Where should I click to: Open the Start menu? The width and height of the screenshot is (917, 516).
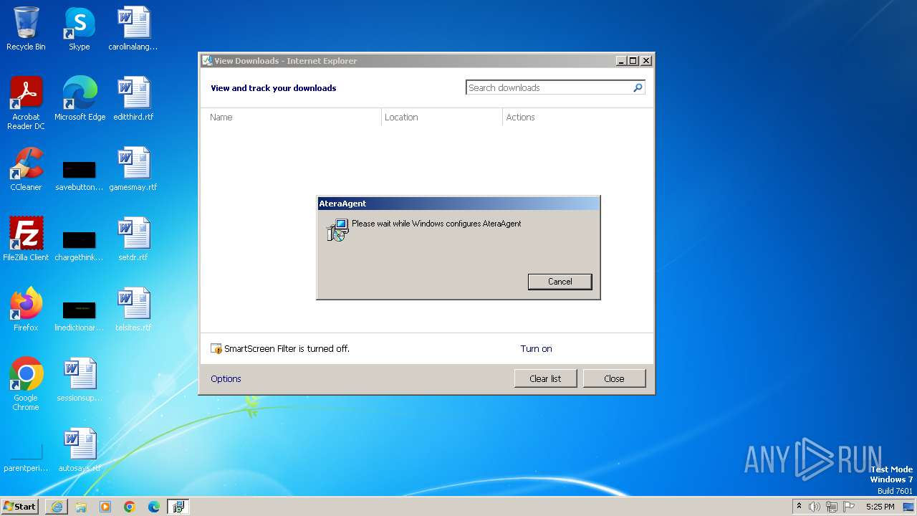(x=19, y=506)
